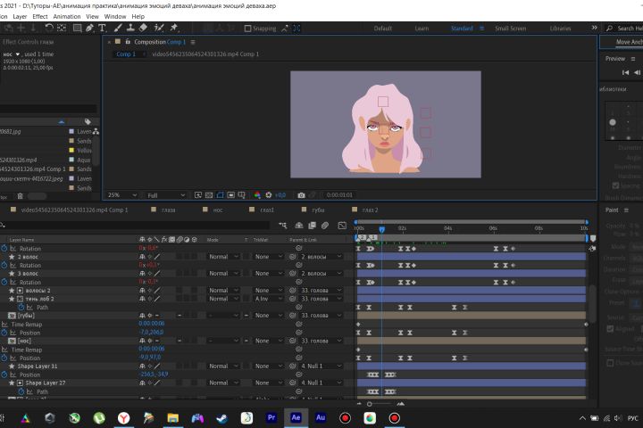Select the Pen tool in toolbar
Viewport: 643px width, 428px height.
[88, 28]
